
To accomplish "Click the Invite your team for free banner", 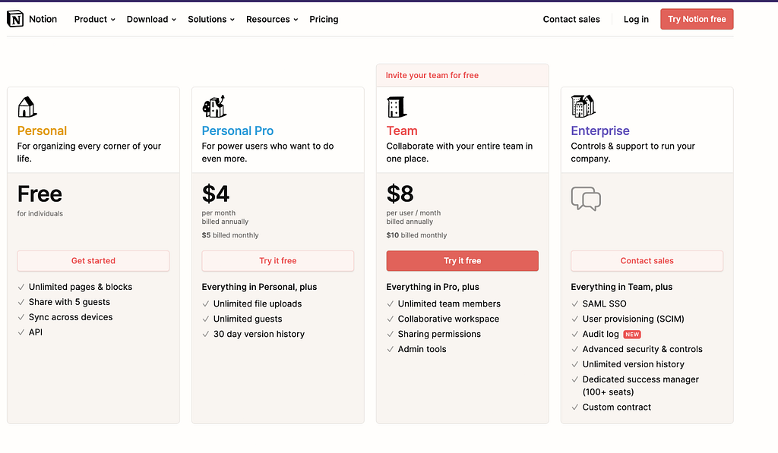I will point(463,75).
